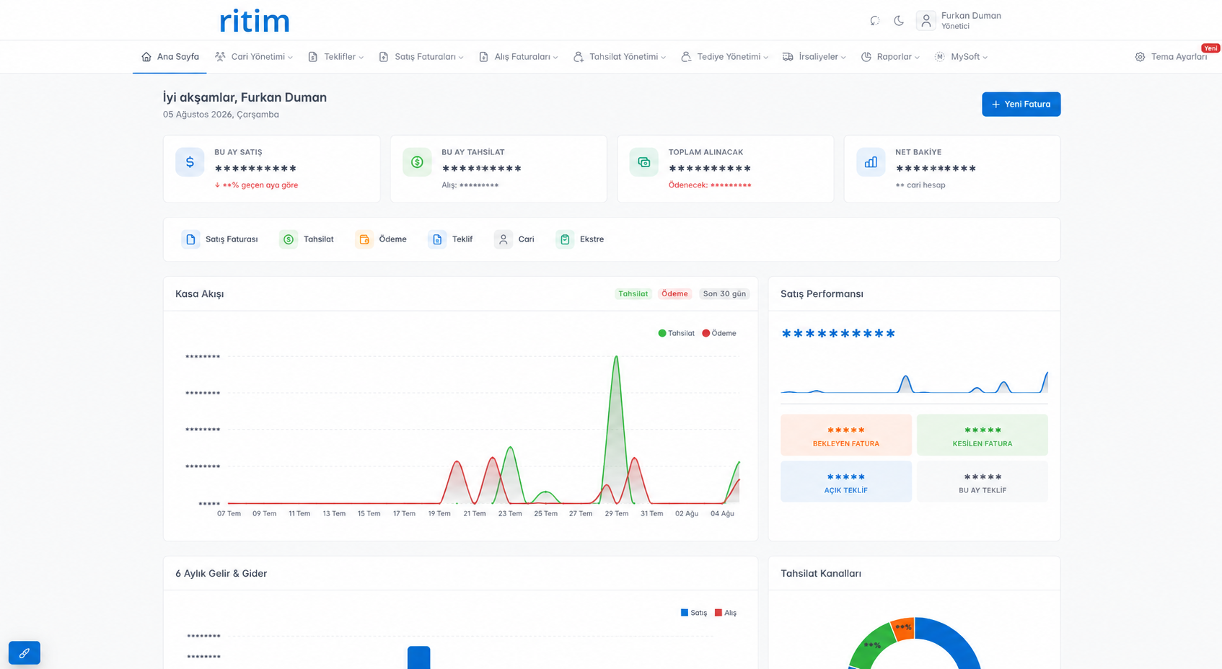The height and width of the screenshot is (669, 1222).
Task: Toggle Tahsilat series in chart legend
Action: click(x=676, y=333)
